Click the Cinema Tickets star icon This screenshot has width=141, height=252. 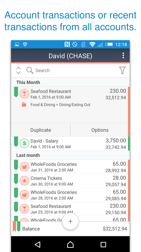pos(24,181)
